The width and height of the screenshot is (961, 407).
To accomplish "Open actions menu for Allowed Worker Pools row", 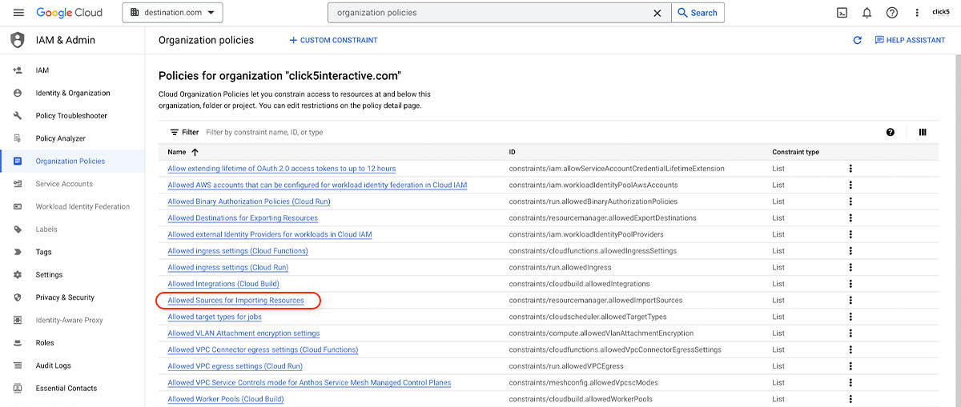I will pyautogui.click(x=850, y=399).
